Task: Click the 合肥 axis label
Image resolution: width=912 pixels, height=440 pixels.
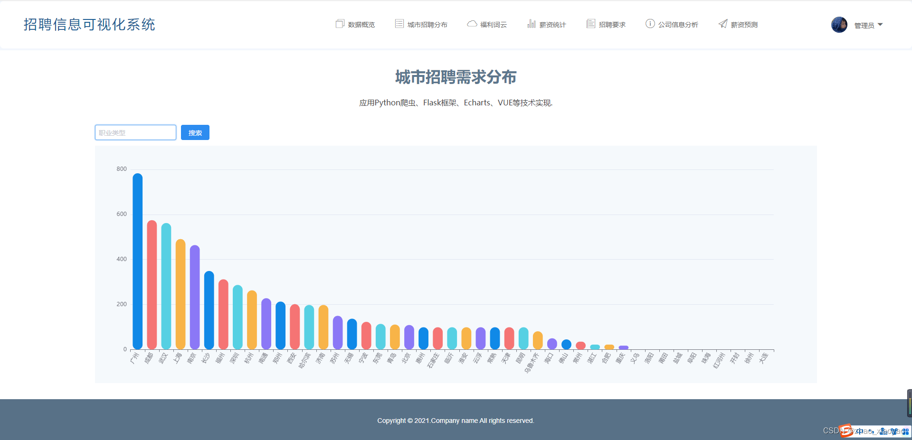Action: [x=606, y=358]
